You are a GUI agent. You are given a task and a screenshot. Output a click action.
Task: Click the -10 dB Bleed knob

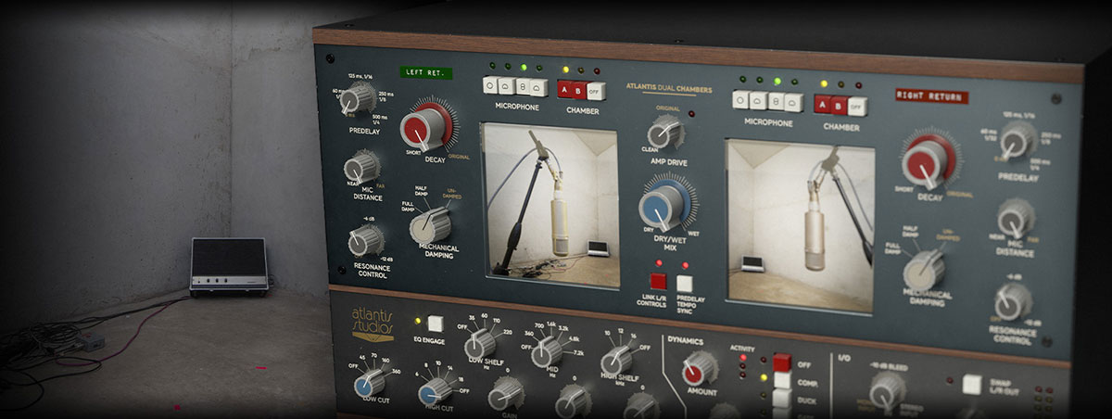click(x=887, y=391)
